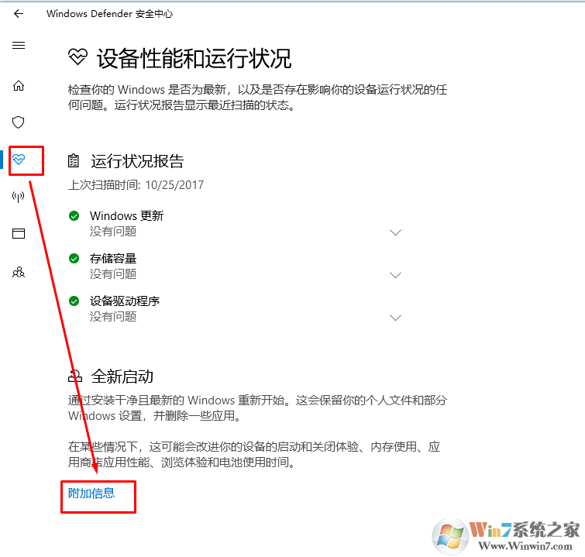Click 没有问题 under 设备驱动程序

(x=113, y=316)
